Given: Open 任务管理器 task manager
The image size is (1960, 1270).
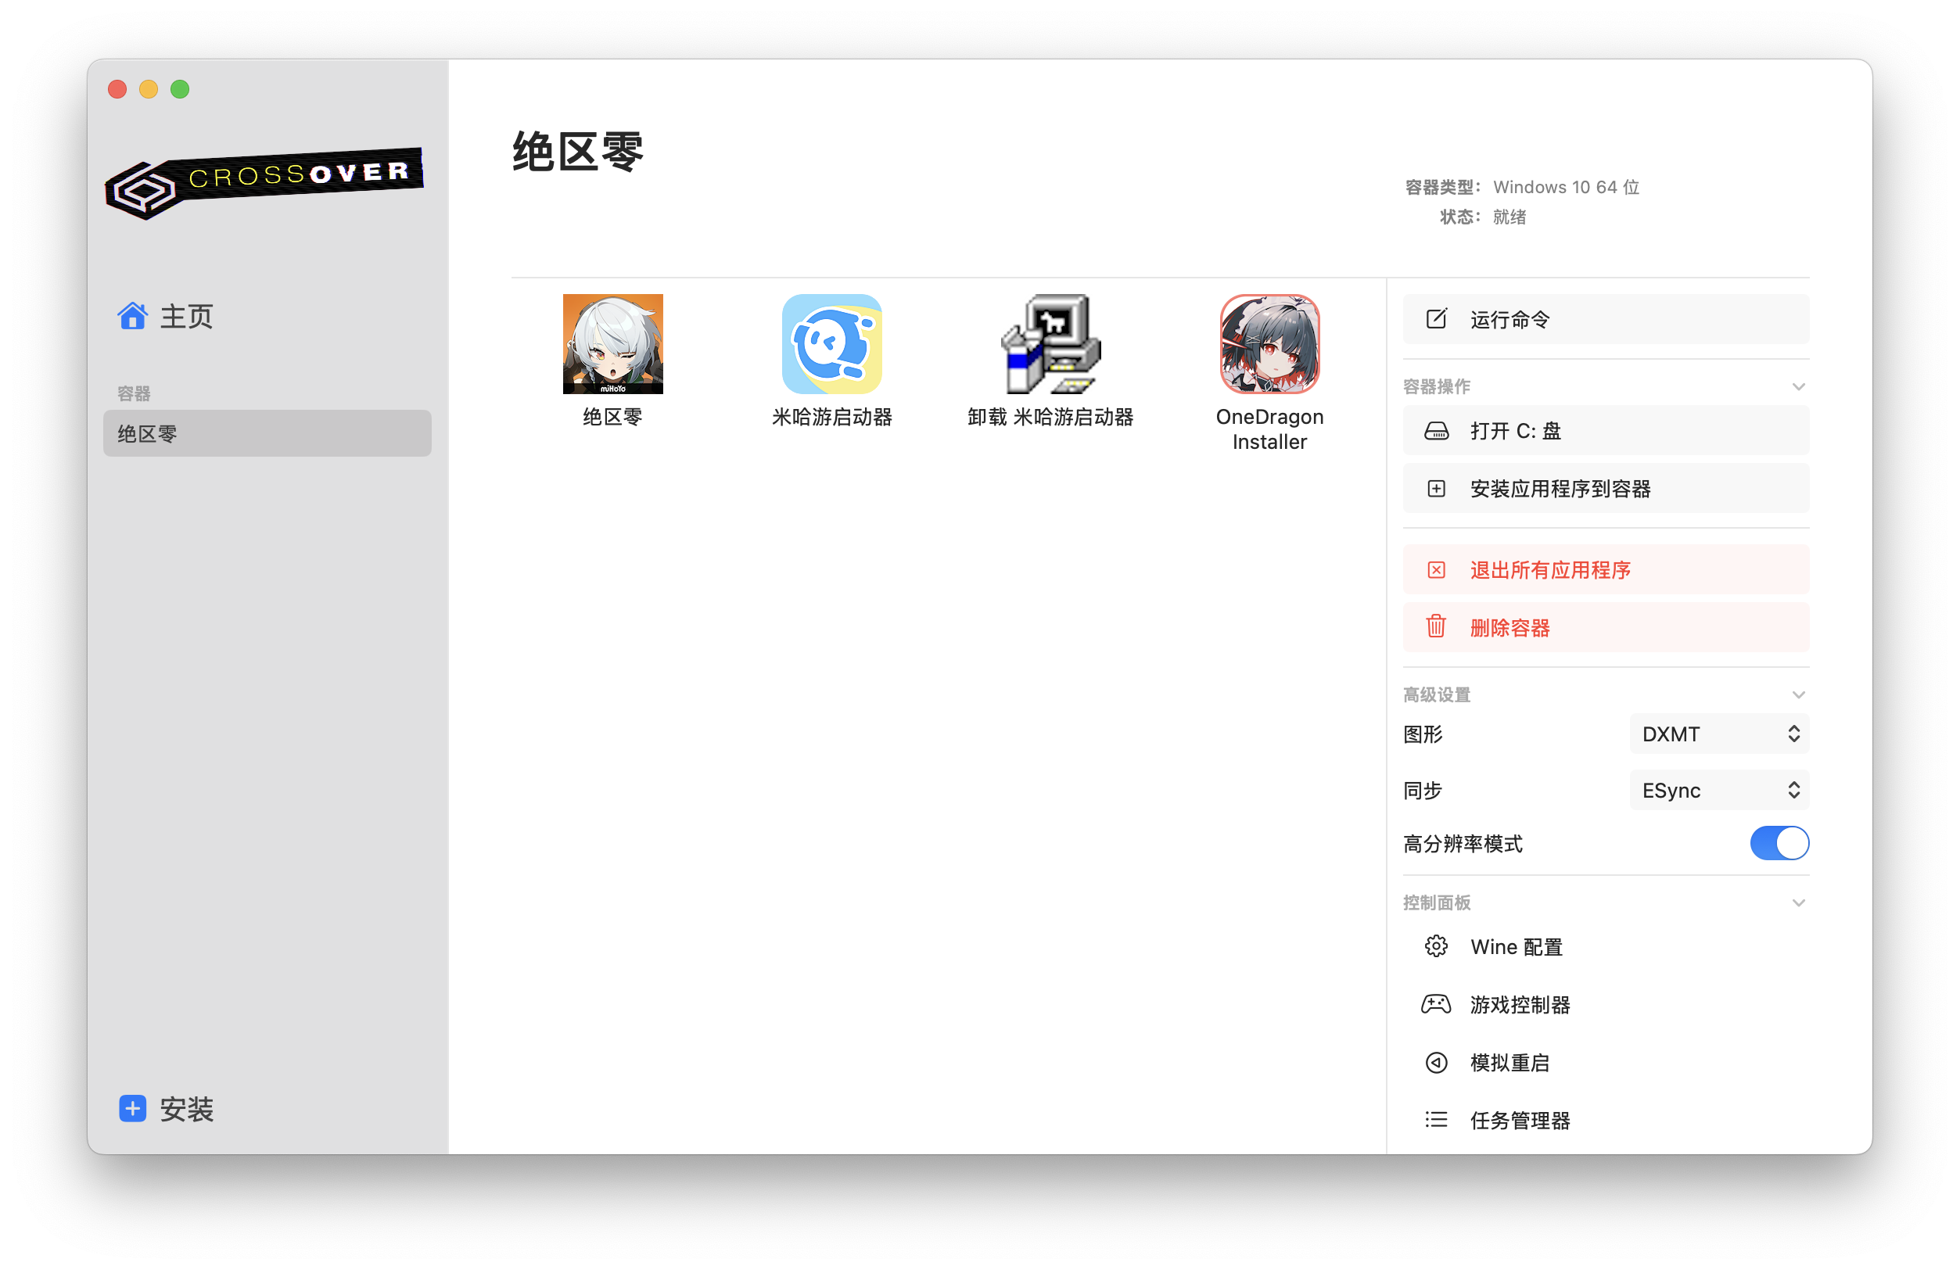Looking at the screenshot, I should (1520, 1120).
